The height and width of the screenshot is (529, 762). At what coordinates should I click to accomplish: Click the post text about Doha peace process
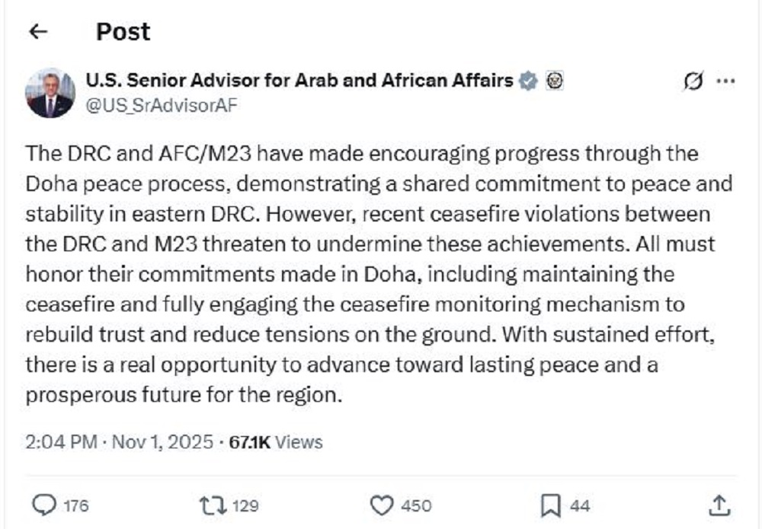pyautogui.click(x=379, y=274)
